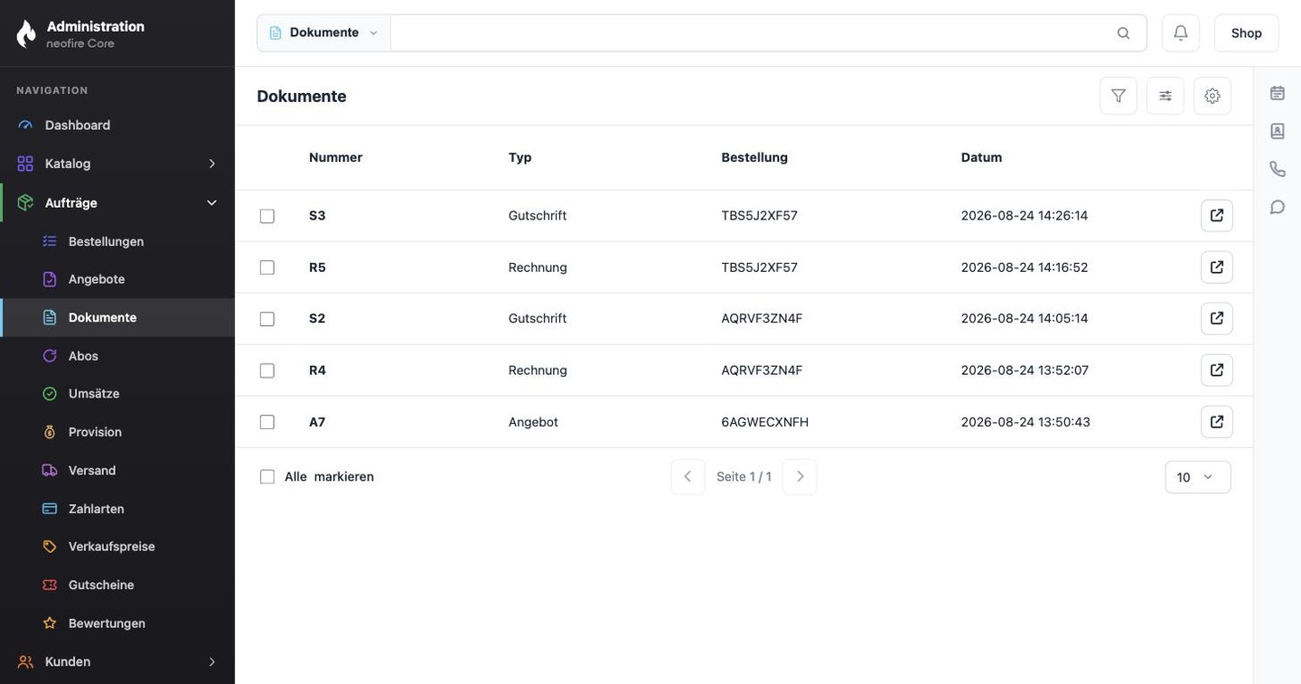
Task: Open document R5 via external link icon
Action: coord(1217,267)
